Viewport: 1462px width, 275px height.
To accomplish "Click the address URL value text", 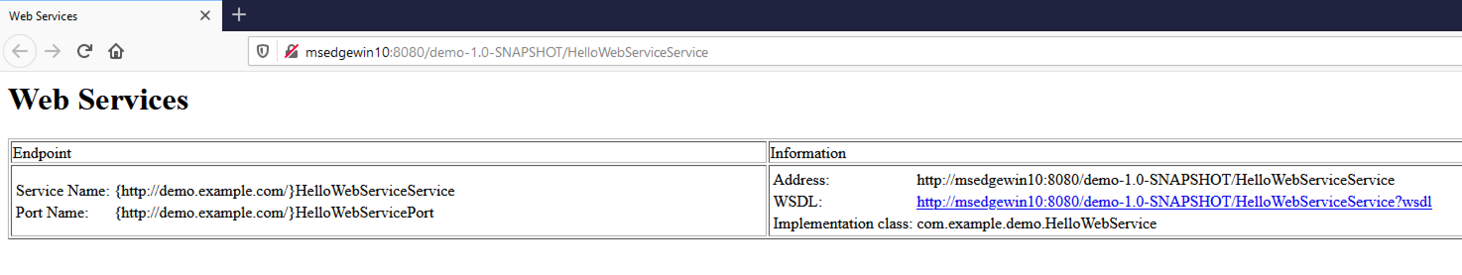I will [x=1155, y=180].
